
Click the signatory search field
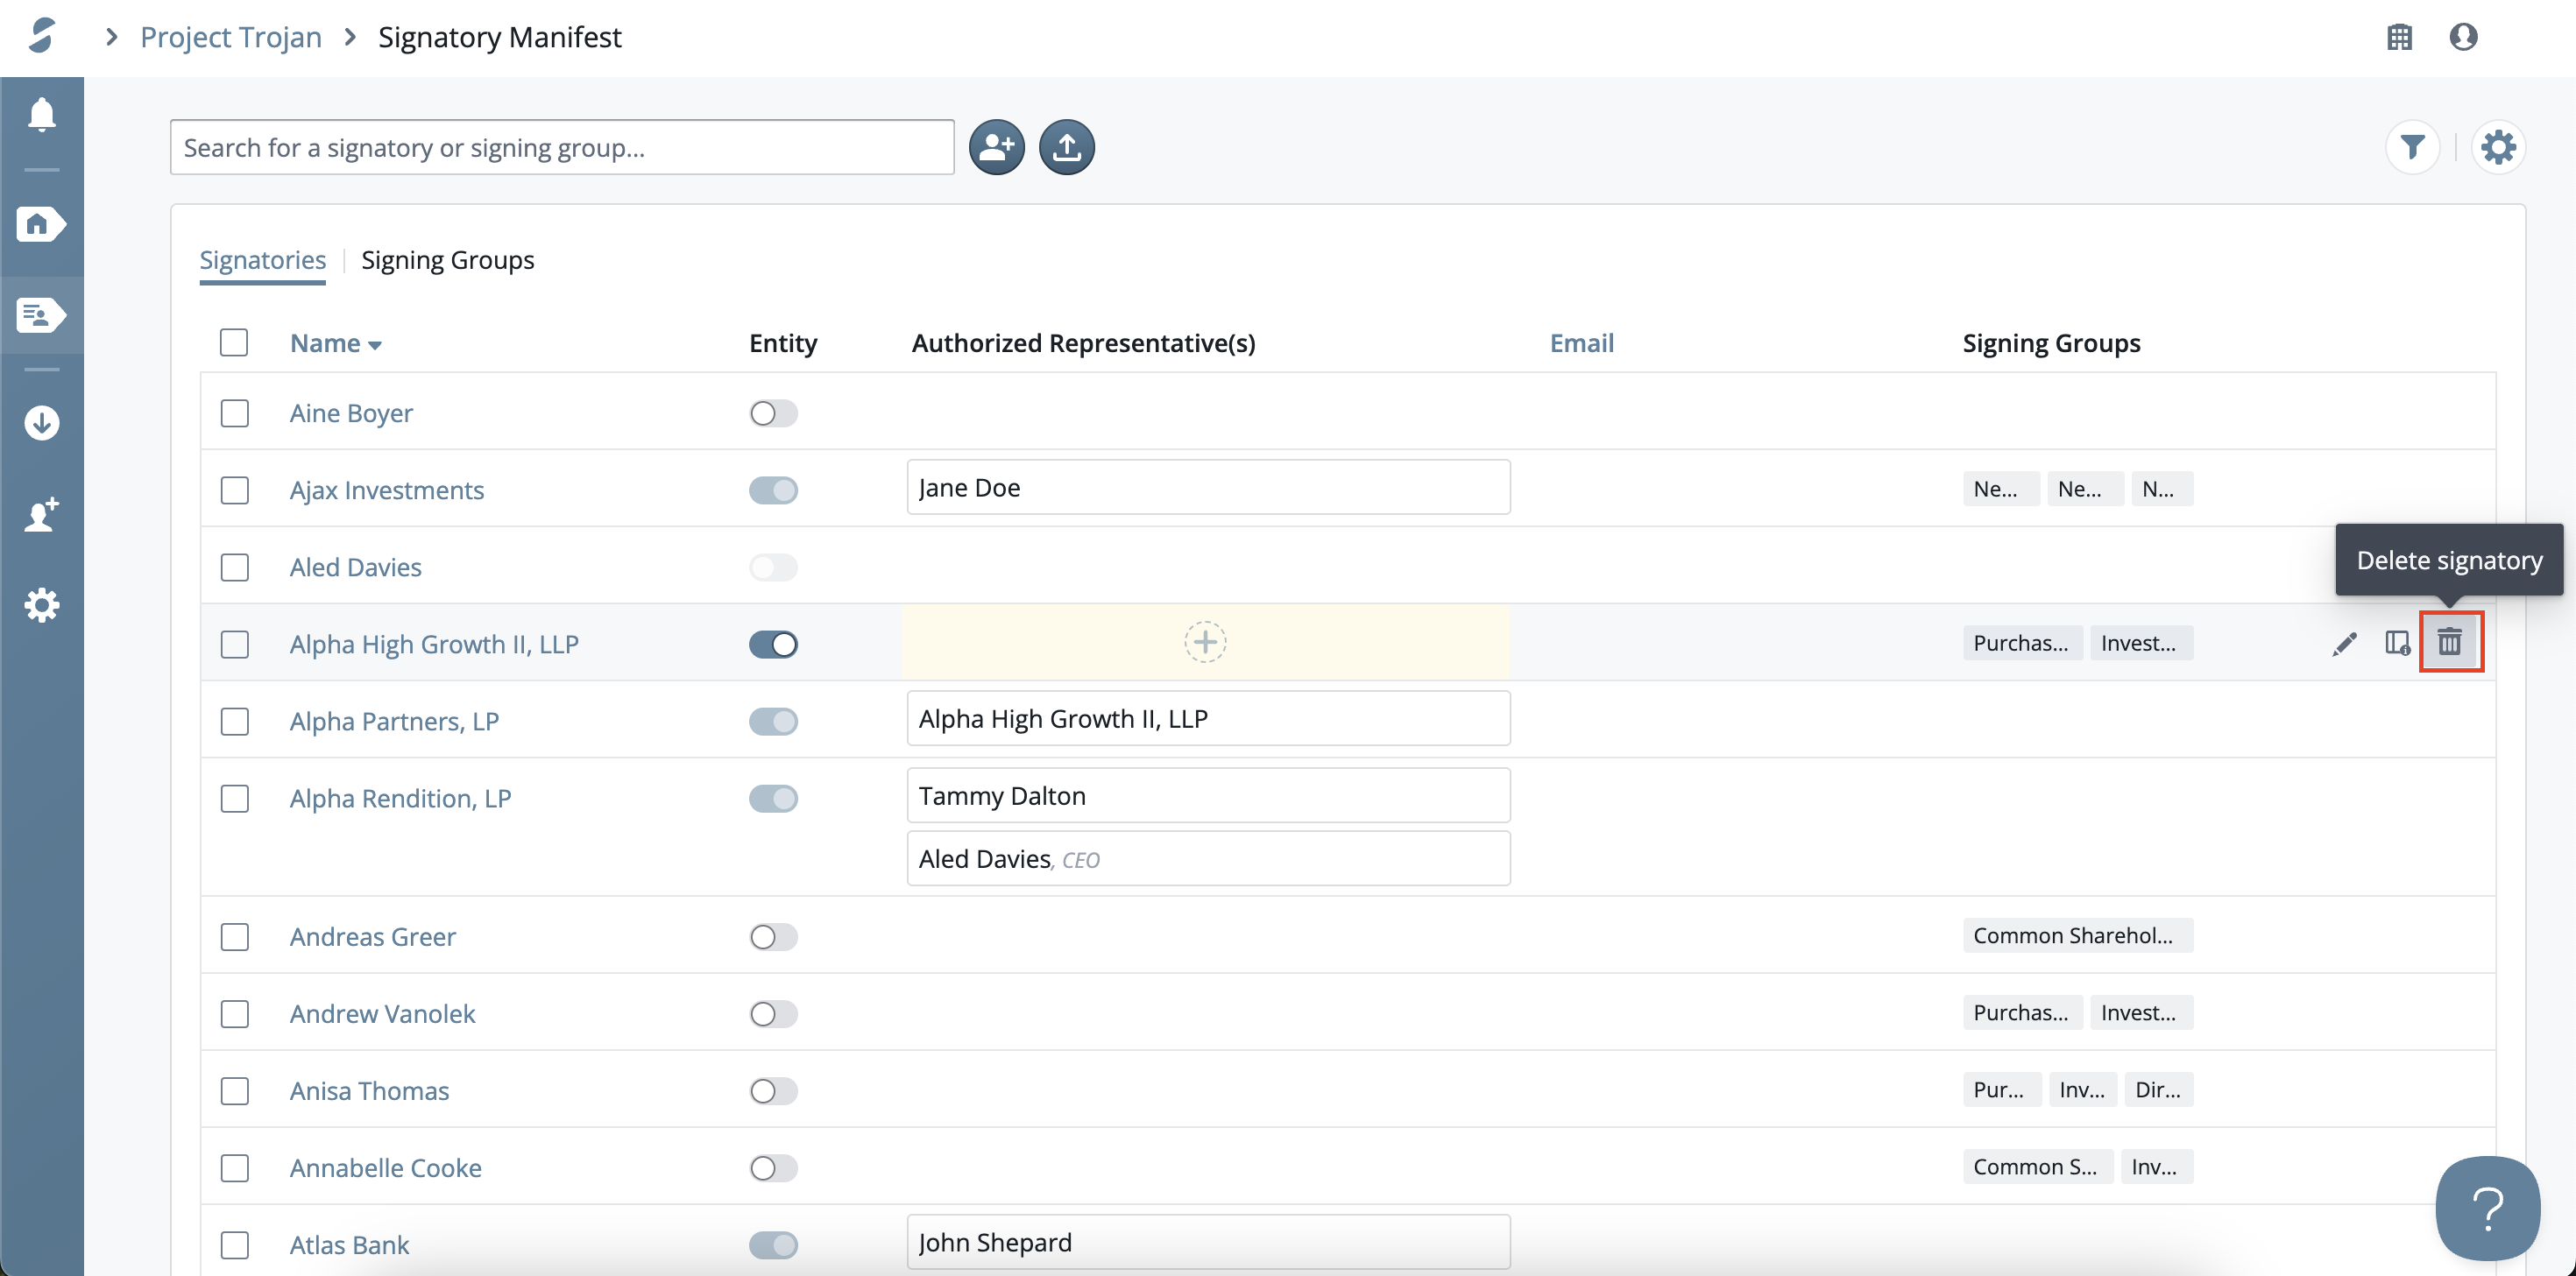click(x=561, y=147)
